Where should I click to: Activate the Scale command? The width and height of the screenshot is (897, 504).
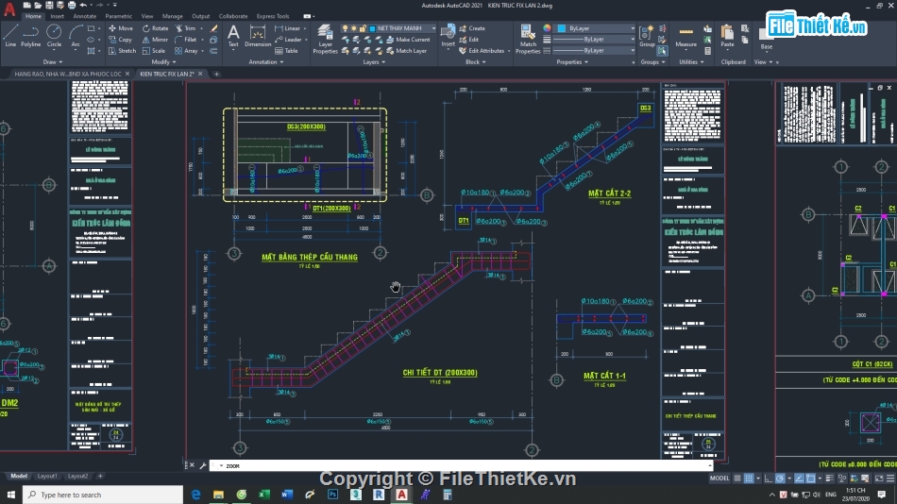point(154,51)
